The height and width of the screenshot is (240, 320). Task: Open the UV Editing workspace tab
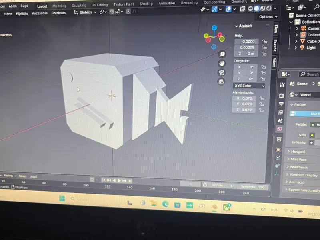100,5
